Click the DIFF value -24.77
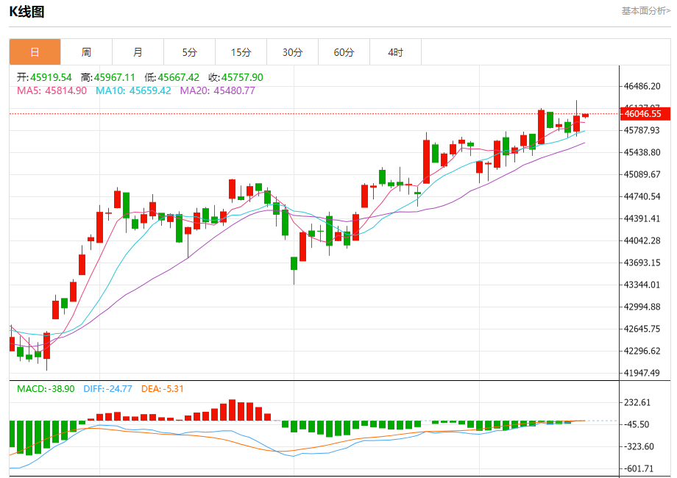Screen dimensions: 677x478 pyautogui.click(x=119, y=389)
